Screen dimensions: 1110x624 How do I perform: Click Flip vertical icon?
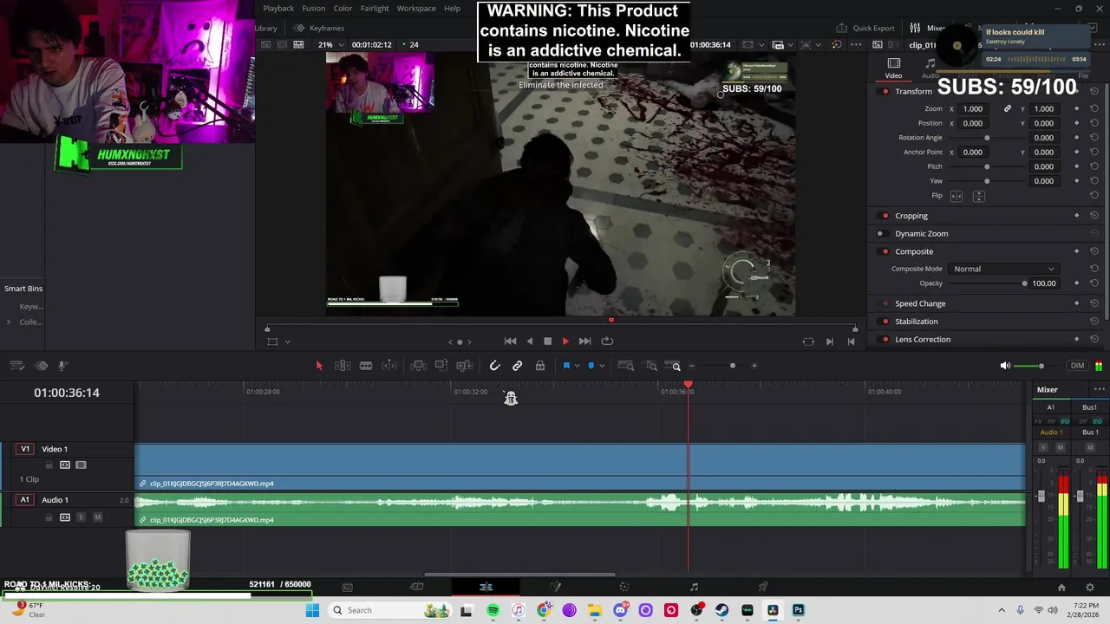tap(978, 196)
